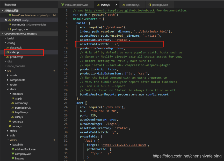
Task: Open index.js in the config folder
Action: pyautogui.click(x=15, y=52)
